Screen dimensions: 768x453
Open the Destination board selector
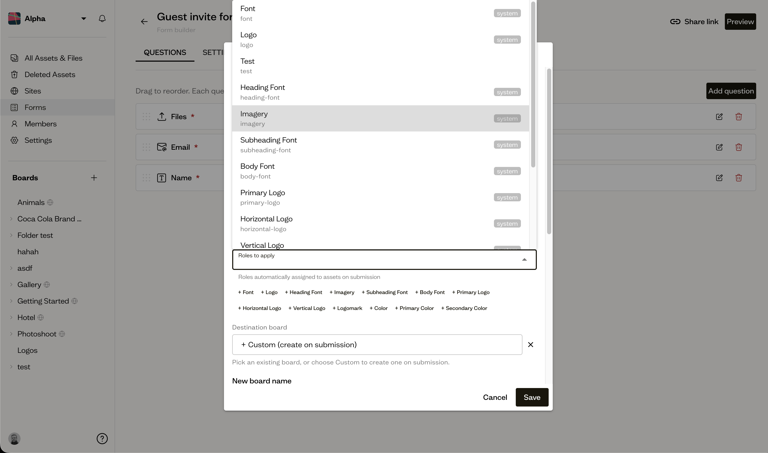(x=377, y=345)
